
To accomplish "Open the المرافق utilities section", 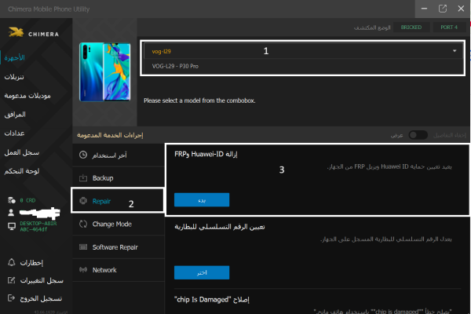I will pos(15,115).
